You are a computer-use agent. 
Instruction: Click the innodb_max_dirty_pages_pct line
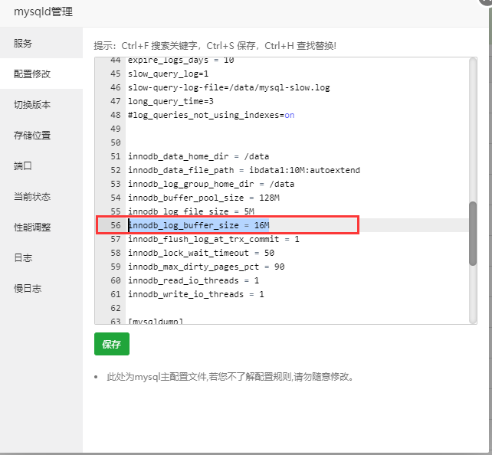pos(205,267)
